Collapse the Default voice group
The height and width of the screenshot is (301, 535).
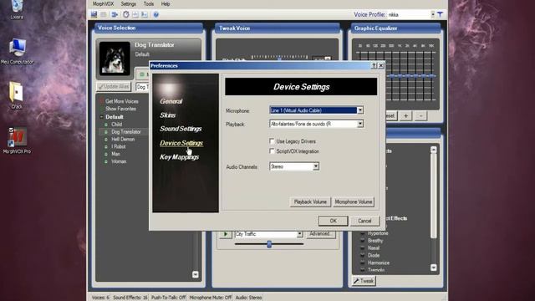101,117
